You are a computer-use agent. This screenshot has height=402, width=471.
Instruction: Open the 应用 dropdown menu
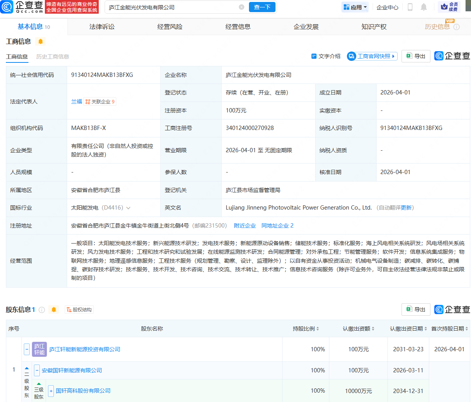coord(354,7)
